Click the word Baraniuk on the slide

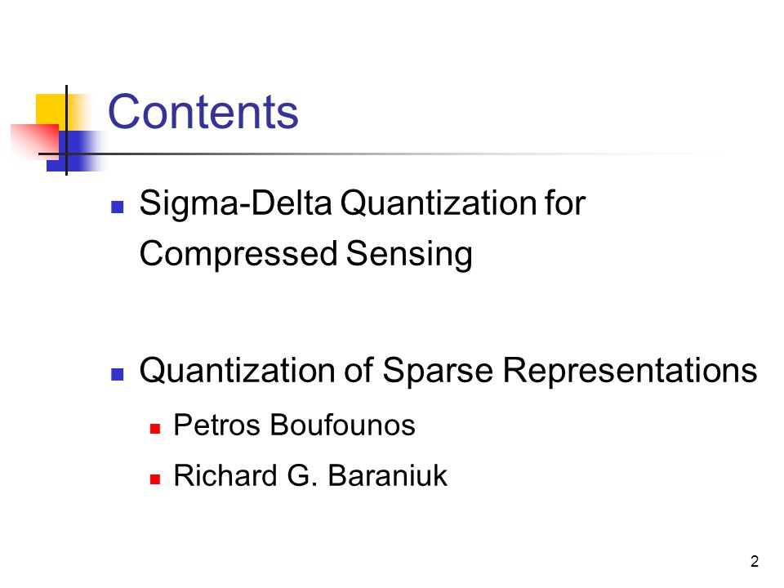click(x=387, y=475)
